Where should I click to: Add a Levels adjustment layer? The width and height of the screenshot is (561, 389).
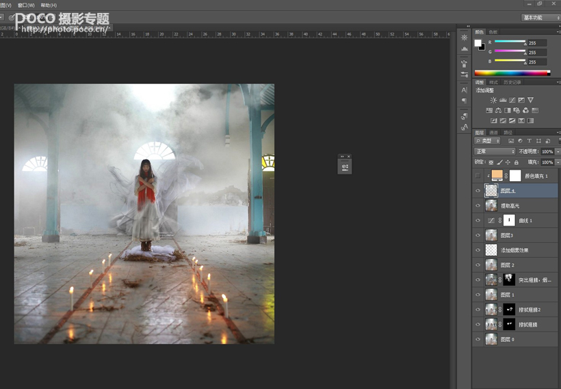click(503, 100)
